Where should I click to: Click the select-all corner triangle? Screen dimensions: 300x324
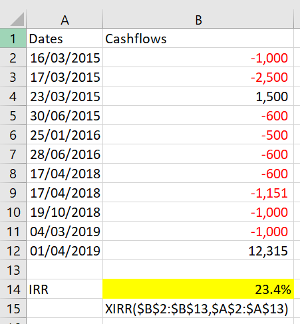[17, 19]
